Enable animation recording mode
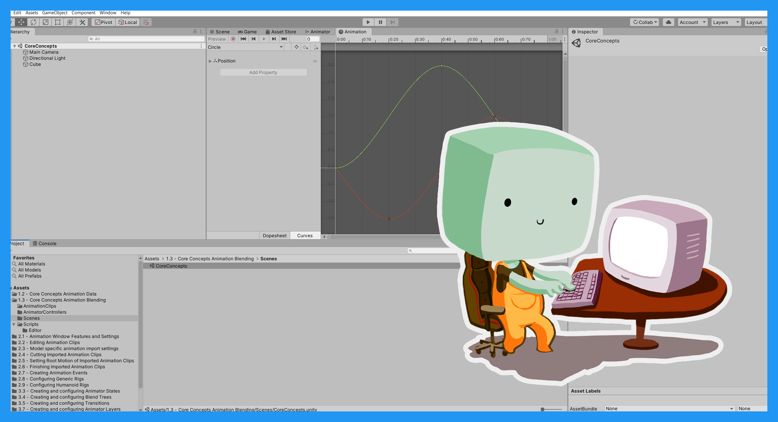The height and width of the screenshot is (422, 778). (x=233, y=39)
